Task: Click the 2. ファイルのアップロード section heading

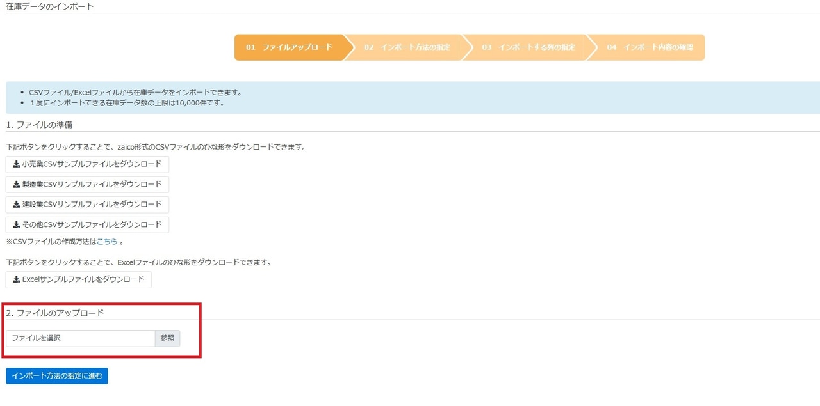Action: click(55, 313)
